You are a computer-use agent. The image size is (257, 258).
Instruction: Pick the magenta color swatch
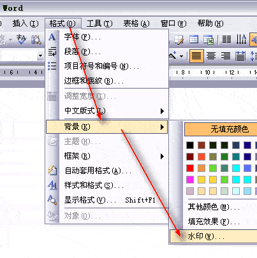pos(190,180)
